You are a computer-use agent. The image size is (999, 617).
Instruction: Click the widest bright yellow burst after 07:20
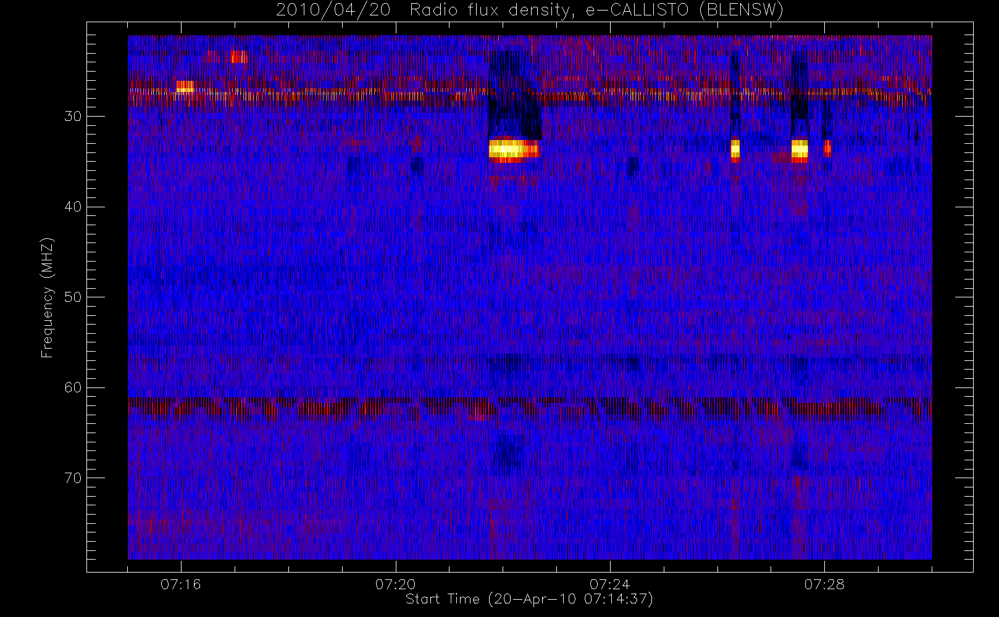514,149
